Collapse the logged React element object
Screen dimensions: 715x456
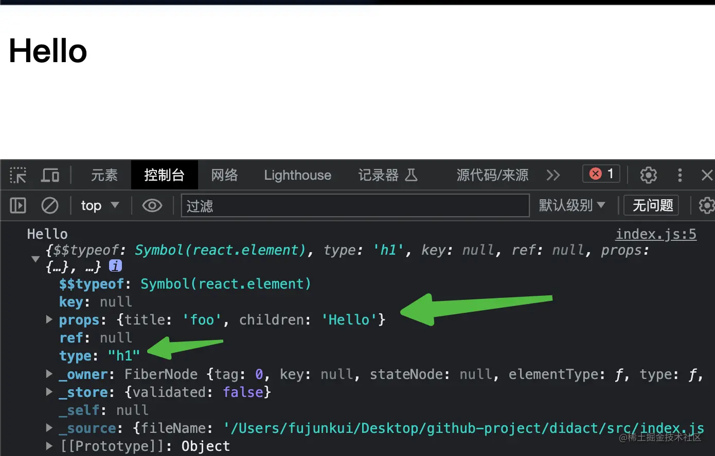35,259
